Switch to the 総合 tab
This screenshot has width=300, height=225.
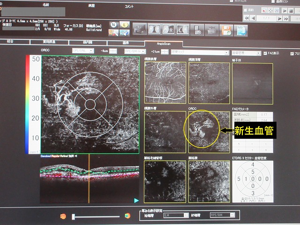(x=9, y=42)
